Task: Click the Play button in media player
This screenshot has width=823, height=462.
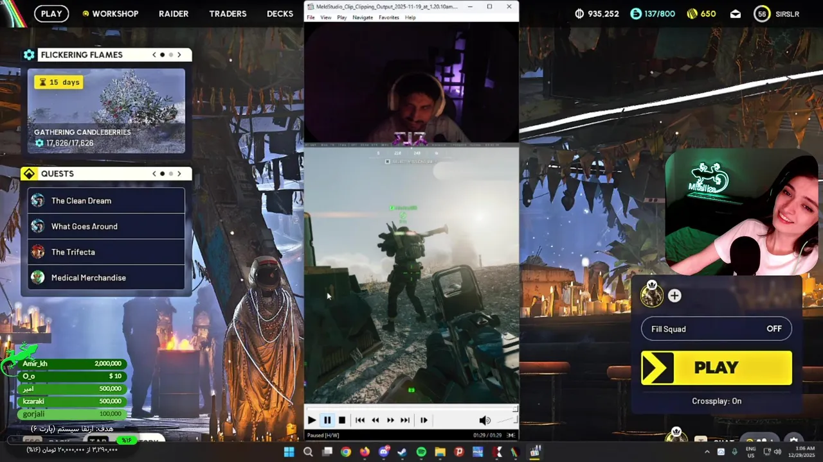Action: pyautogui.click(x=312, y=420)
